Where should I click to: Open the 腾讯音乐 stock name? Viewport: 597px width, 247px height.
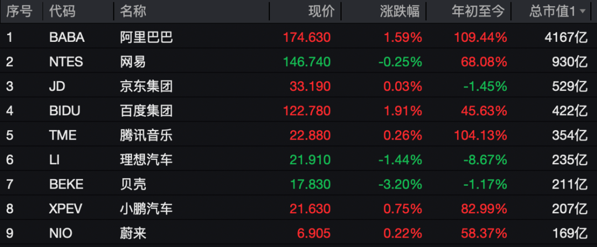[146, 135]
